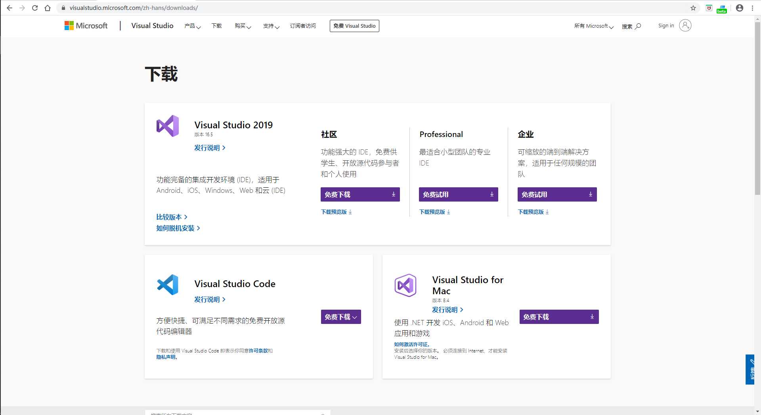Open the 支持 dropdown menu
Screen dimensions: 761x415
click(x=272, y=26)
